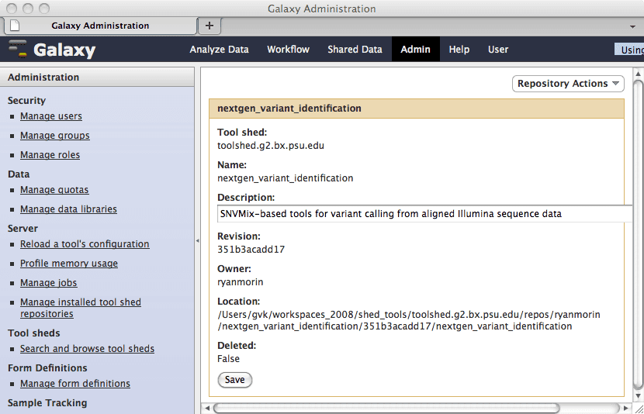This screenshot has width=644, height=414.
Task: Open the Help menu
Action: tap(459, 50)
